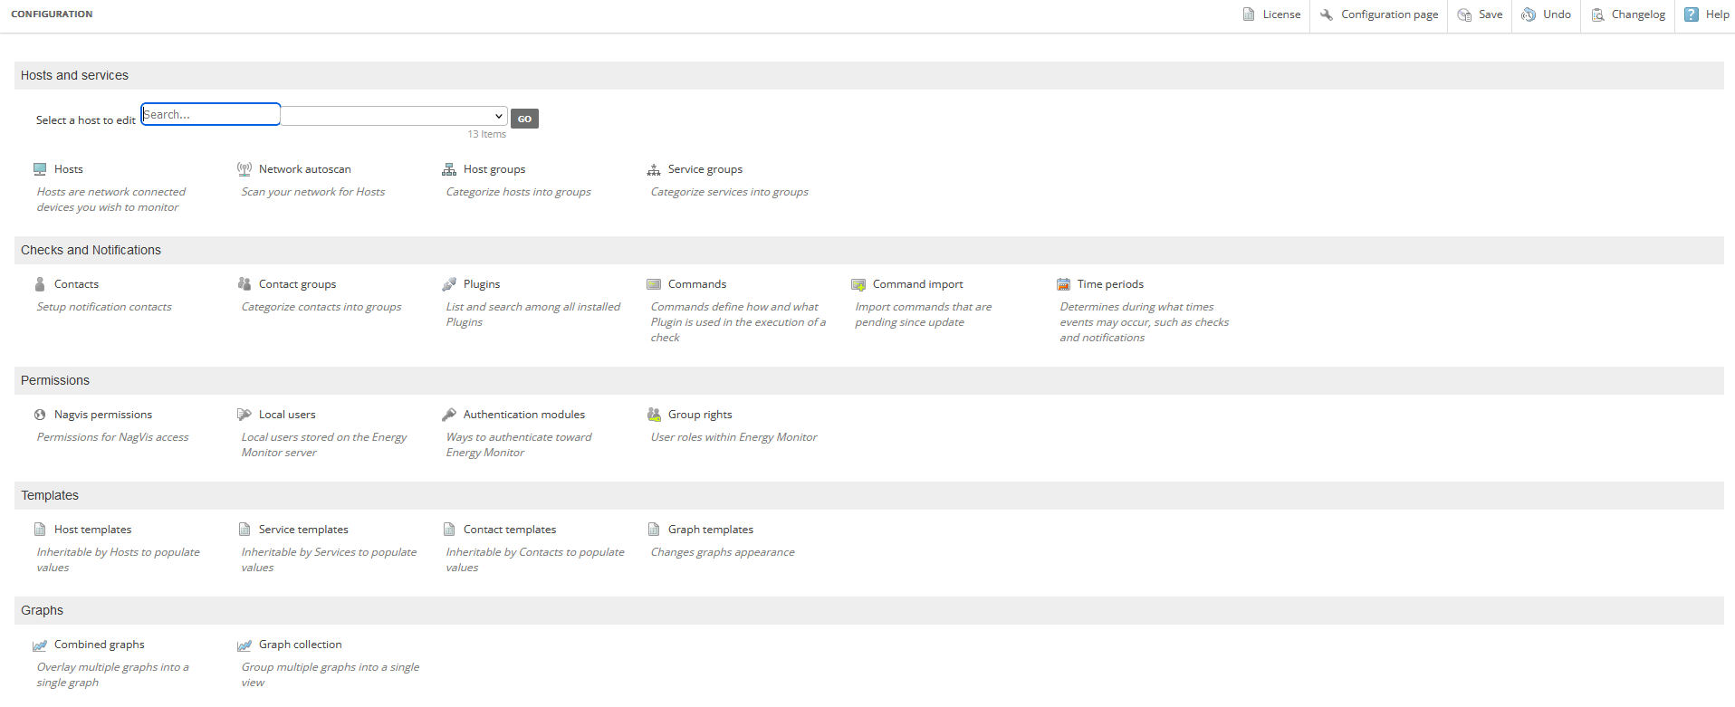Click 'Setup notification contacts' description

pos(104,307)
